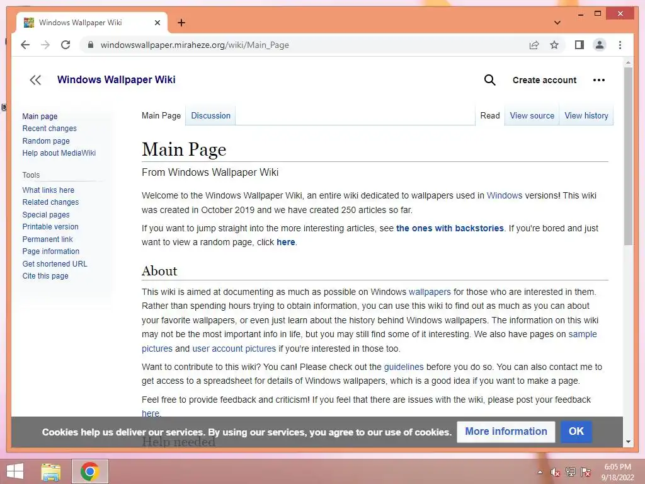
Task: Open 'the ones with backstories' link
Action: click(x=450, y=228)
